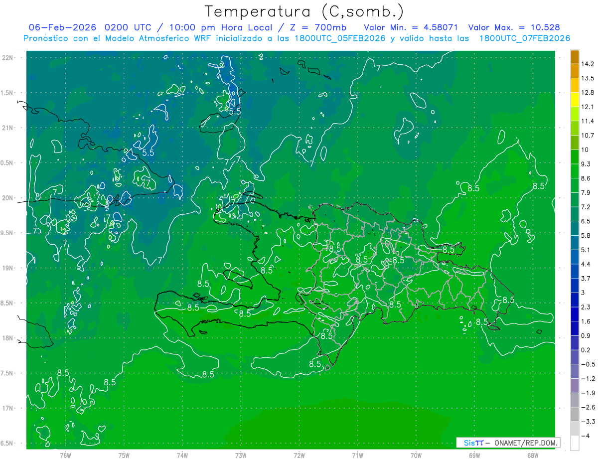598x462 pixels.
Task: Click the "70W" longitude axis label
Action: (x=416, y=455)
